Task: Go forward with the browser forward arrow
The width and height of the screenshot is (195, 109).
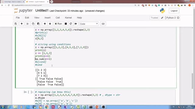Action: 5,5
